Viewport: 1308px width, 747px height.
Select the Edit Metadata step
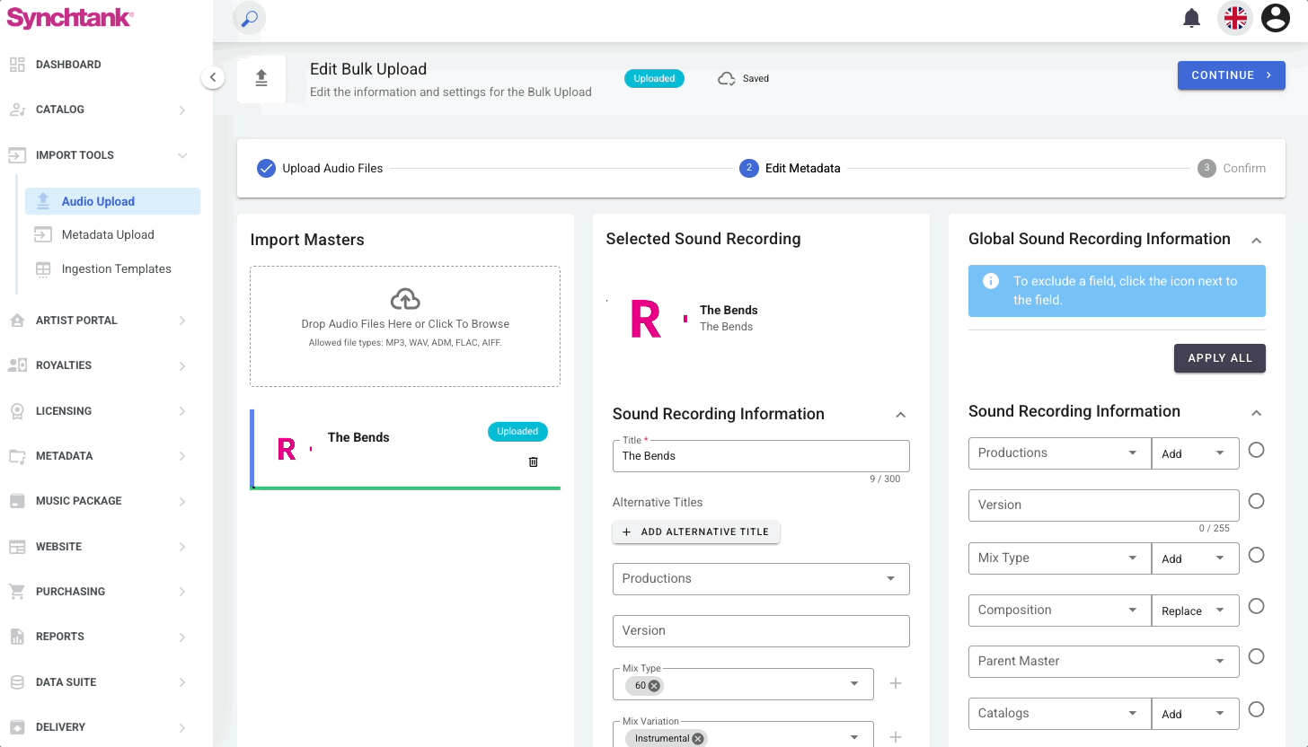[790, 168]
